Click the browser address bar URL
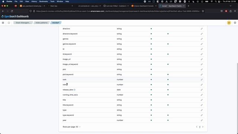Screen dimensions: 238x134 [118, 11]
